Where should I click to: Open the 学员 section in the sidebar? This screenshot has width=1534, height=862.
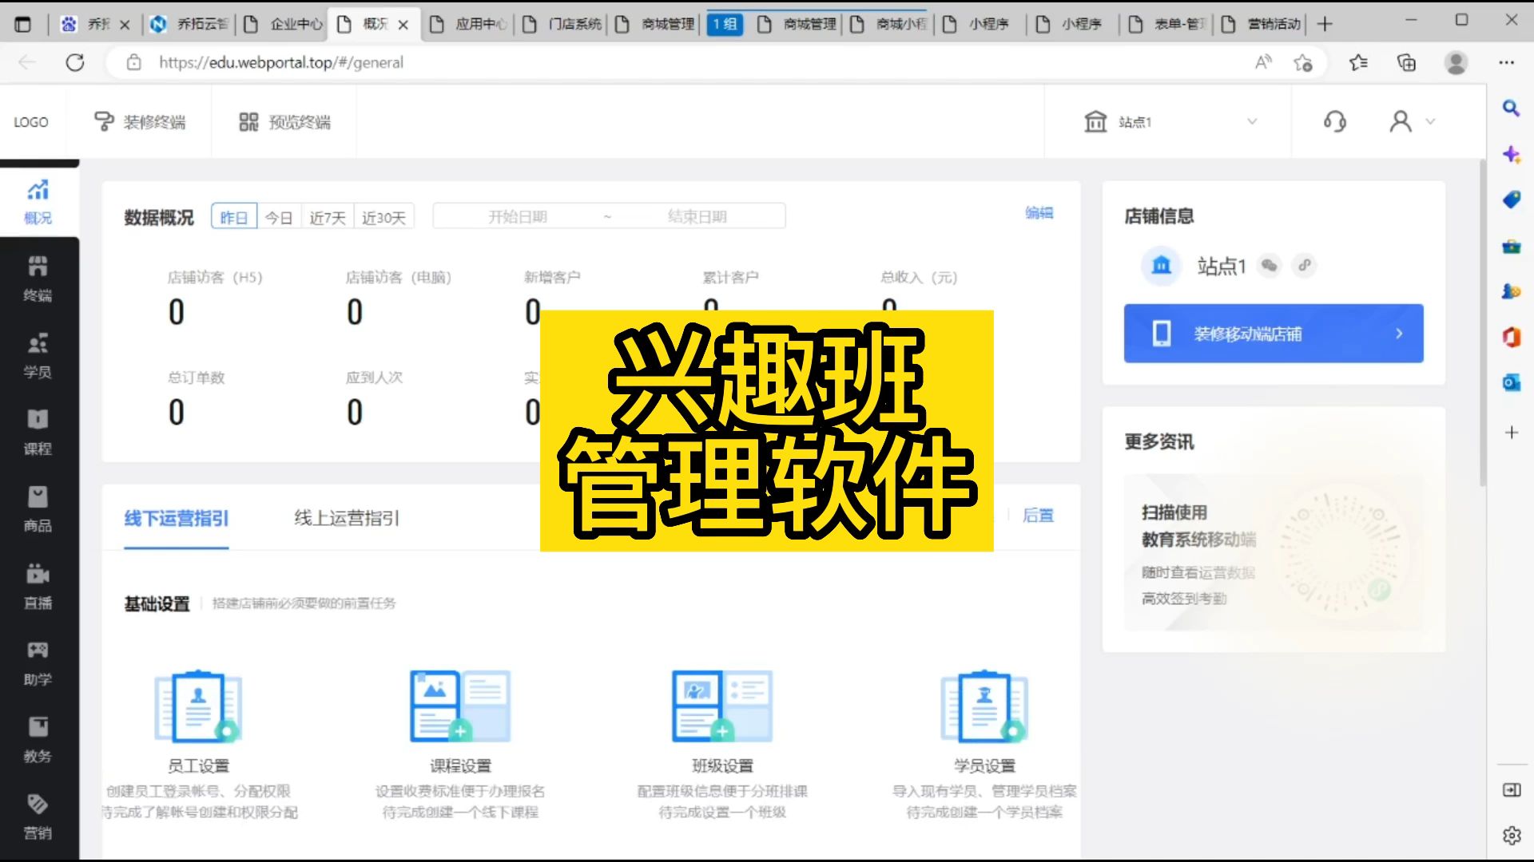38,354
